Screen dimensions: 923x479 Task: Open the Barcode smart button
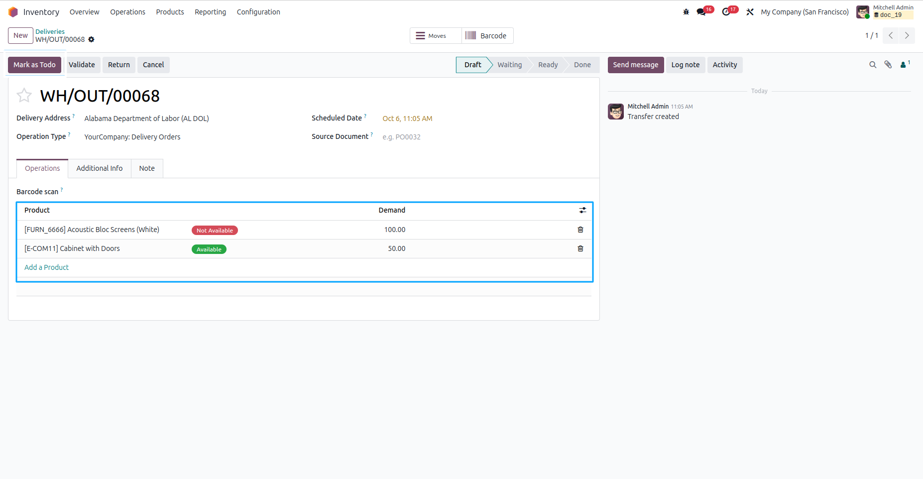(487, 36)
